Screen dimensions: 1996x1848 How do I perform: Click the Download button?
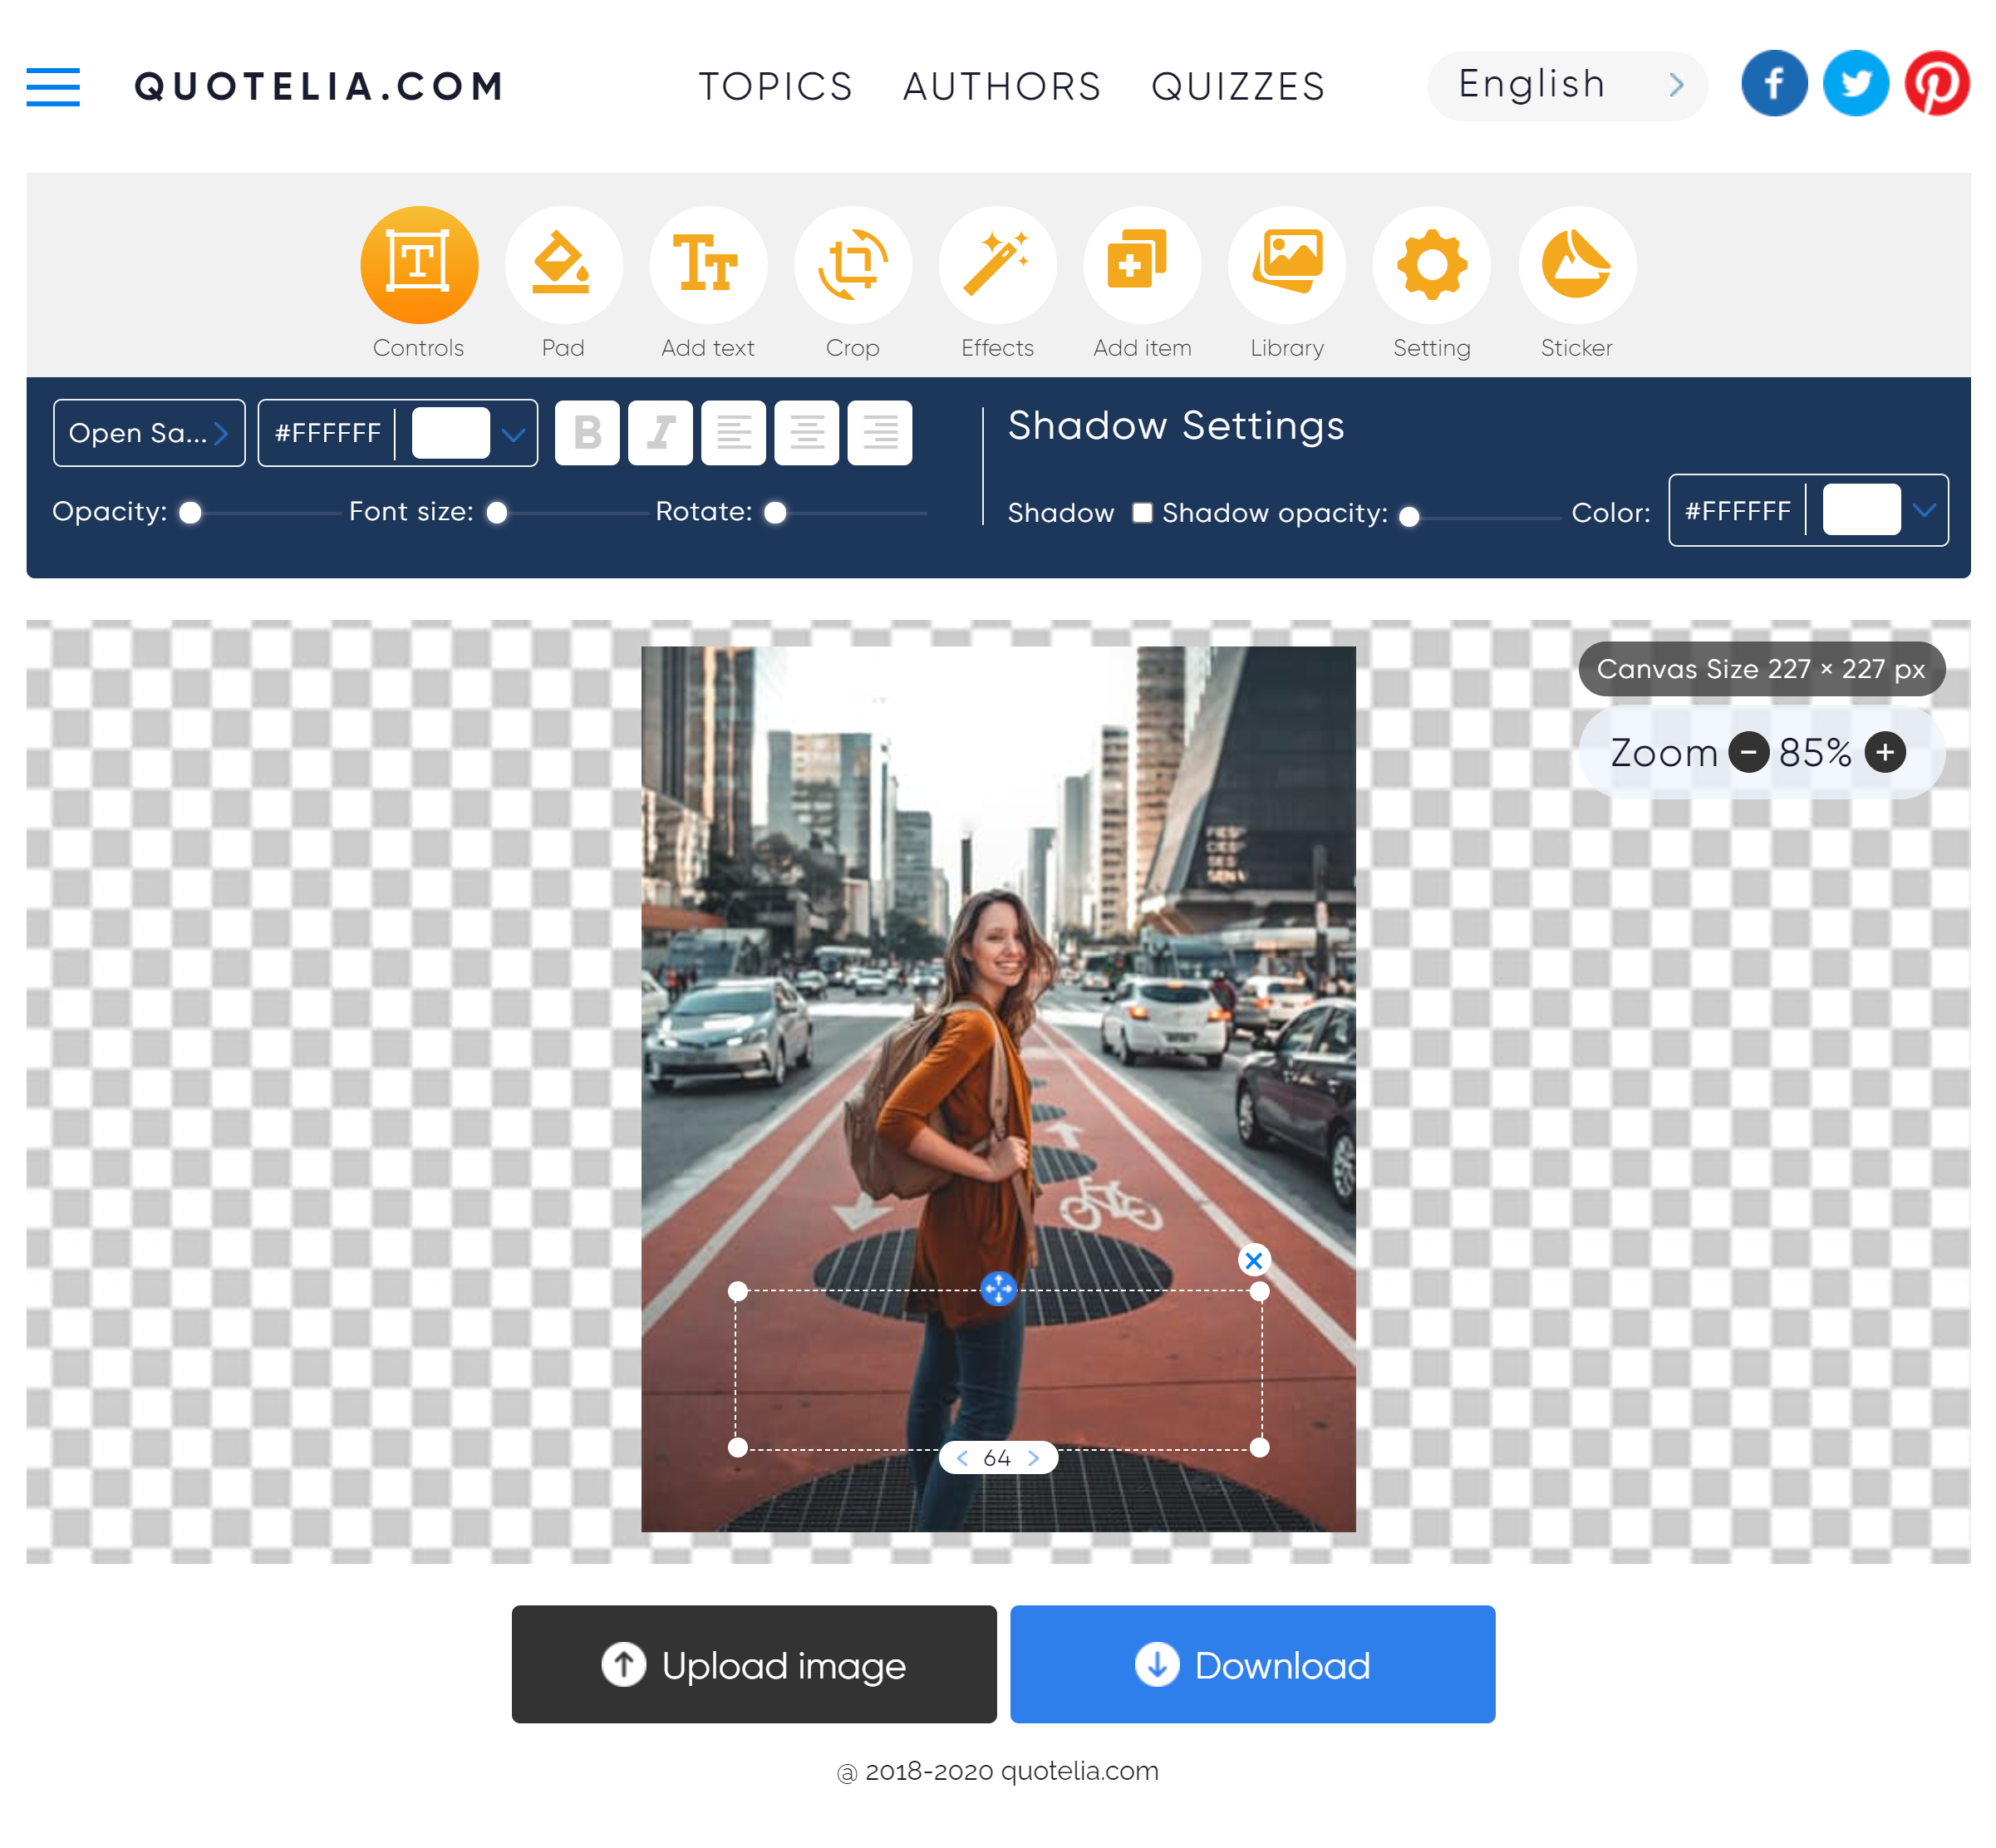[1252, 1664]
